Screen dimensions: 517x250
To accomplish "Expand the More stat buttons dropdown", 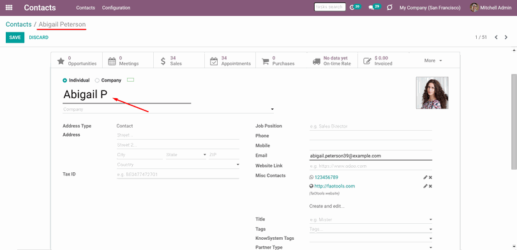I will (x=433, y=61).
